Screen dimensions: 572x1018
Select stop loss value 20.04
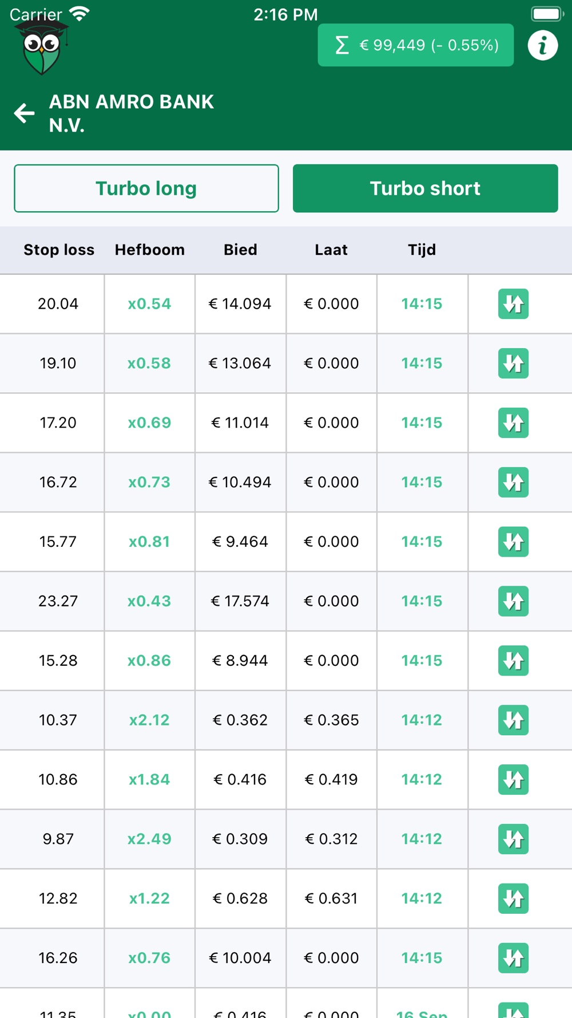(58, 304)
